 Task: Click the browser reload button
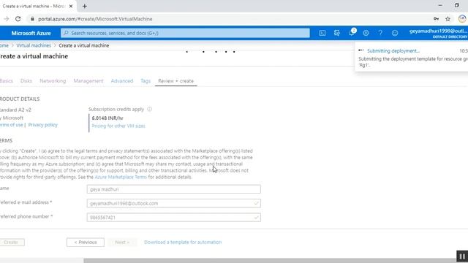pos(18,19)
